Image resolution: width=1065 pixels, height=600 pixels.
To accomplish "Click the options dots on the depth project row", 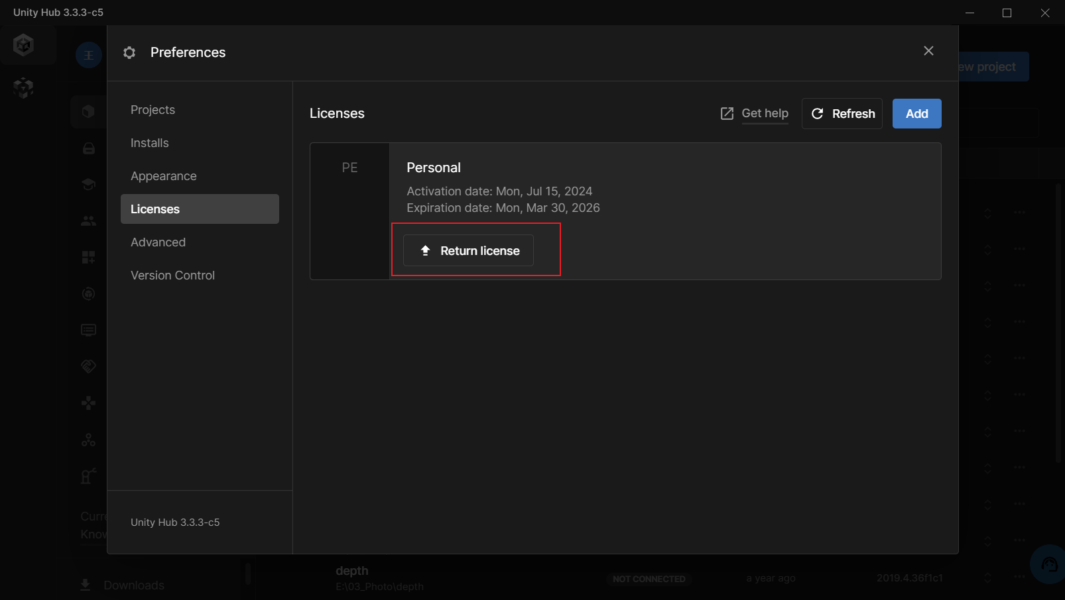I will [x=1020, y=577].
